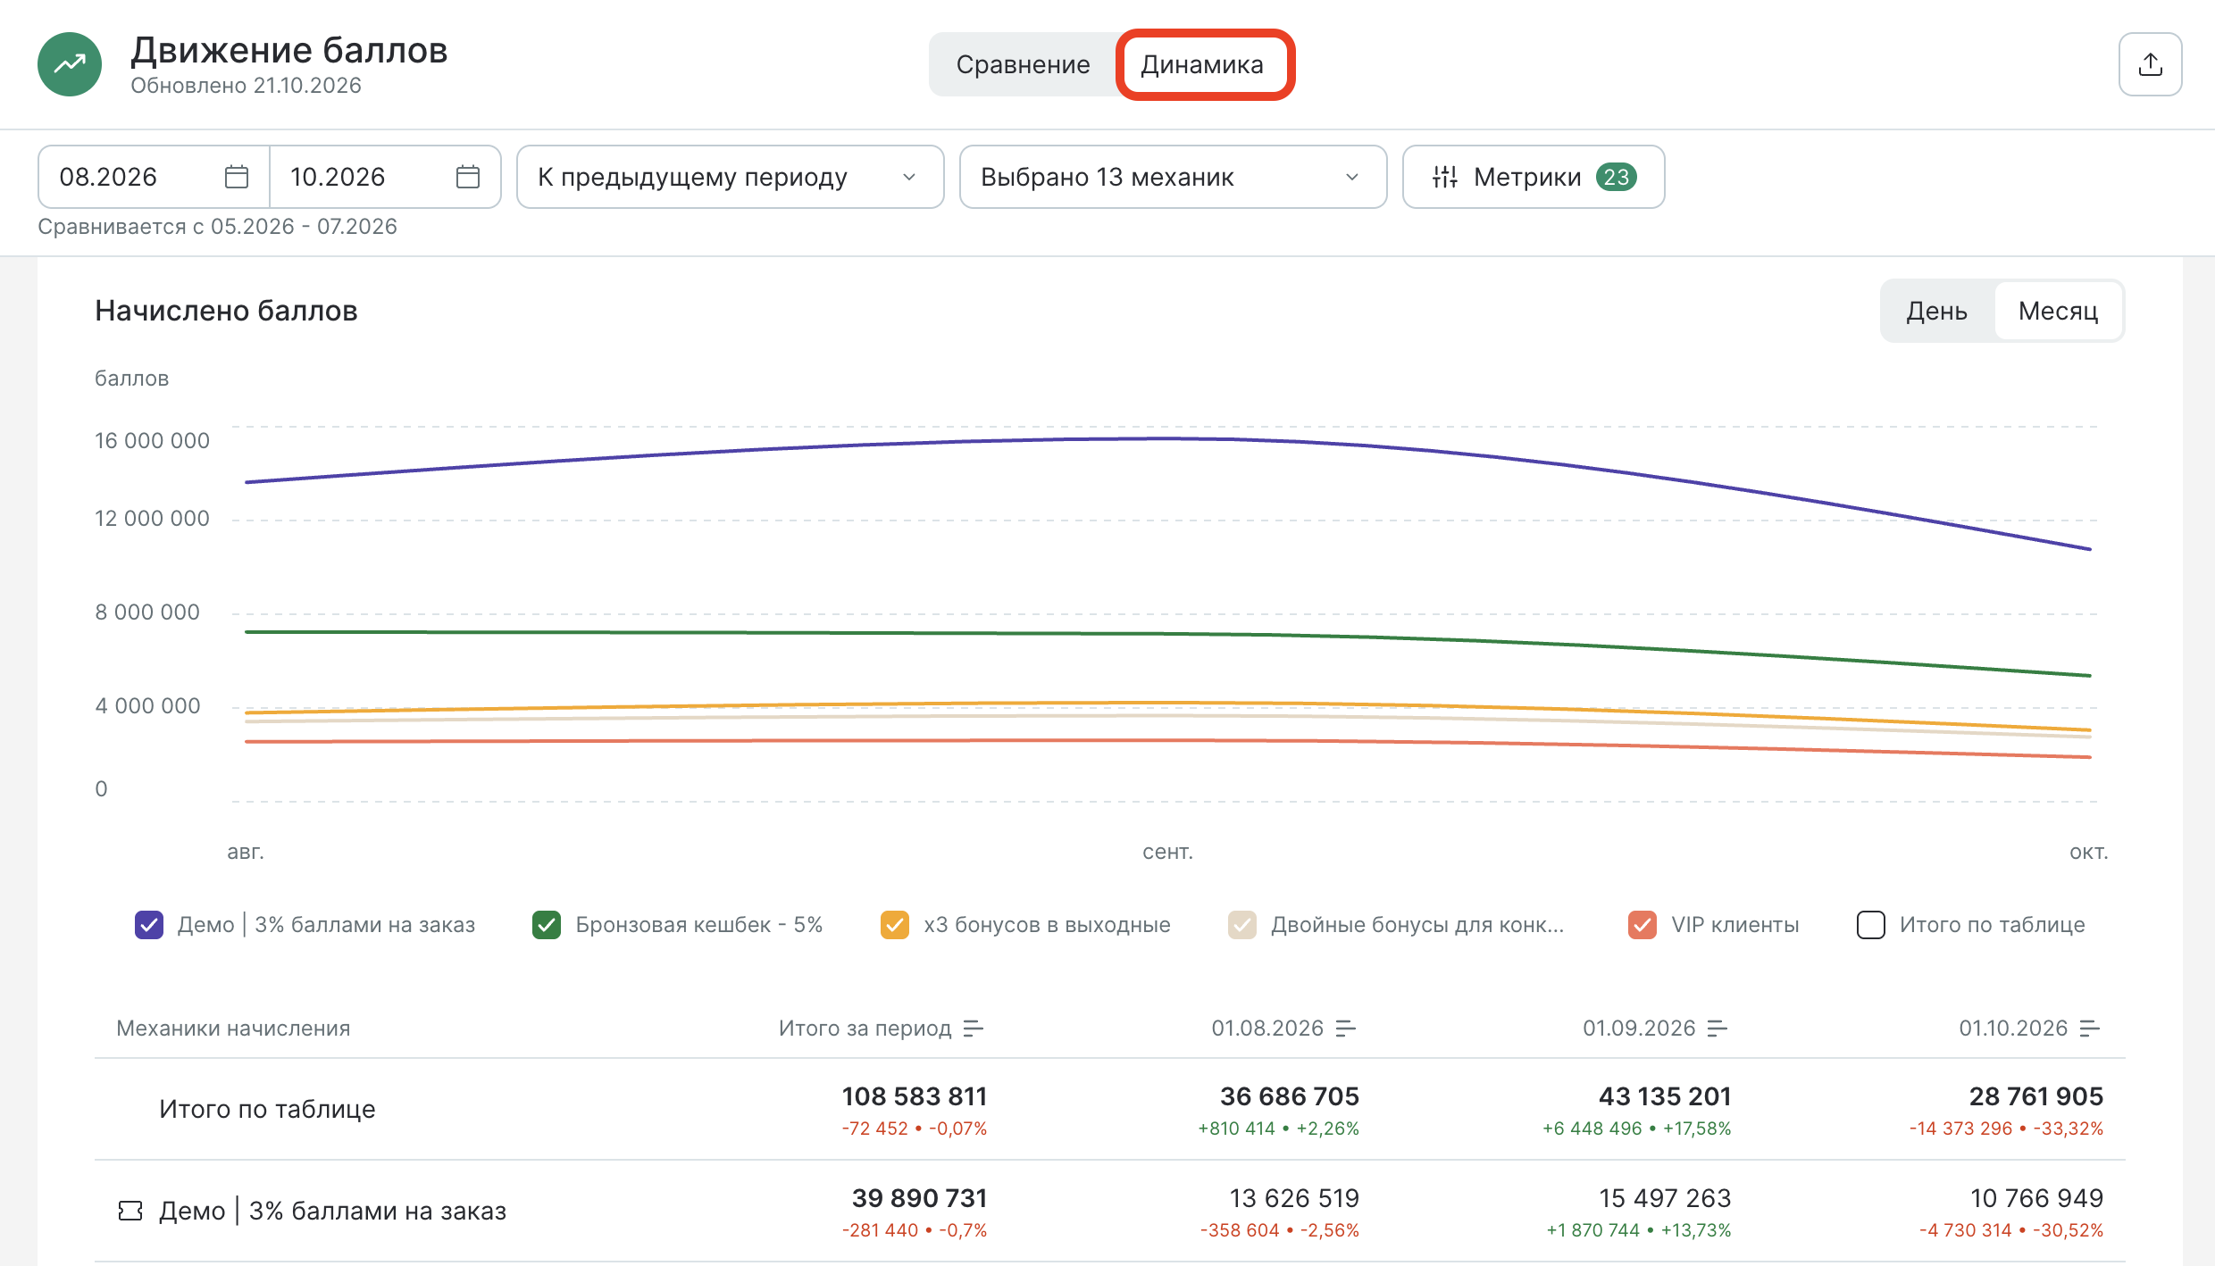Viewport: 2215px width, 1266px height.
Task: Sort the 01.10.2026 column icon
Action: 2090,1029
